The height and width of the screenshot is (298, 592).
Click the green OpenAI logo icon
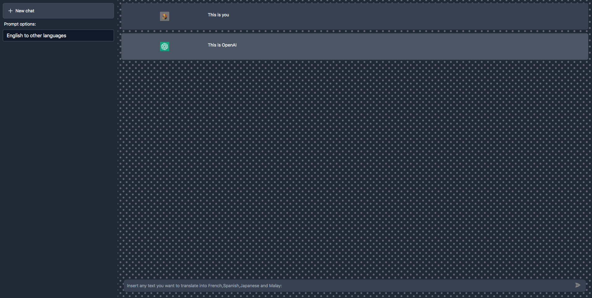click(165, 47)
